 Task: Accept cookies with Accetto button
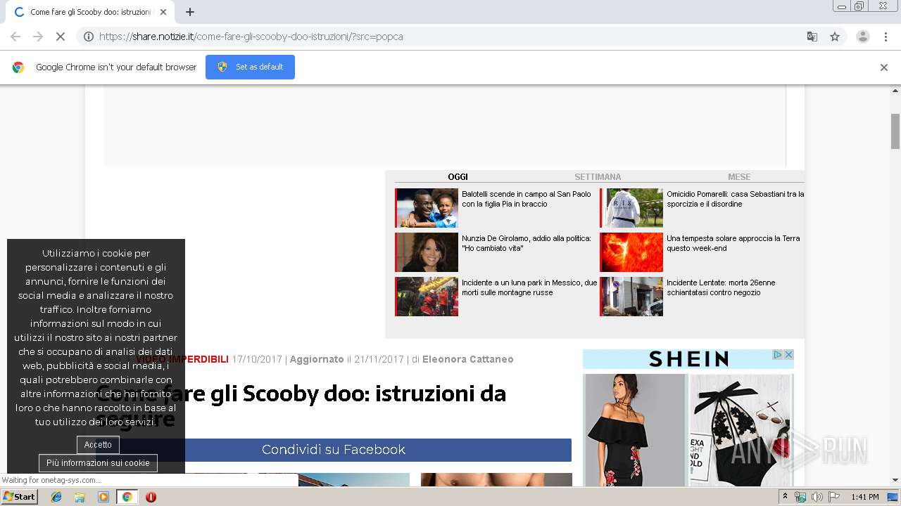pos(98,445)
